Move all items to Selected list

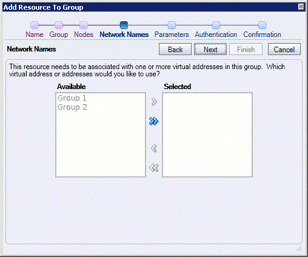tap(153, 121)
